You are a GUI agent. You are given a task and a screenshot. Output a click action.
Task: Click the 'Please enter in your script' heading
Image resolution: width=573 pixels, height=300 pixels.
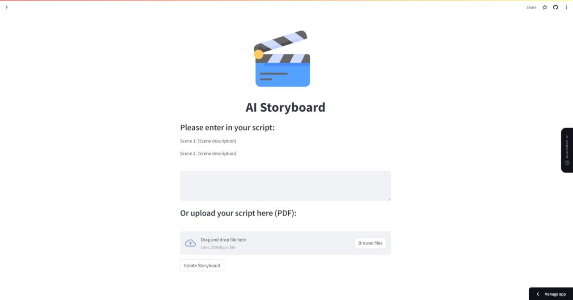point(227,127)
